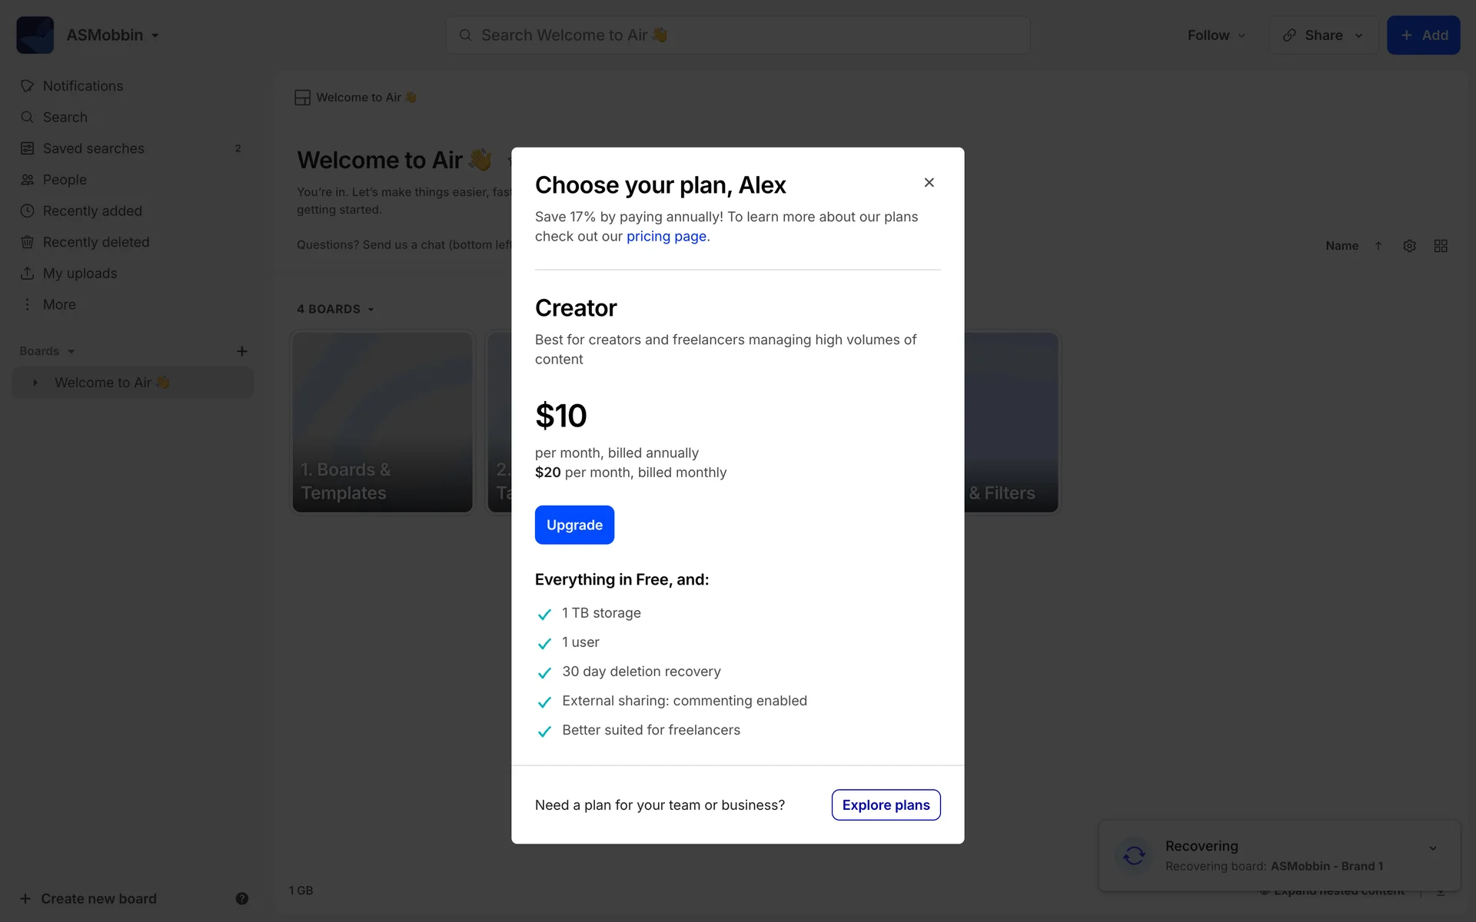1476x922 pixels.
Task: Click the Upgrade button
Action: (574, 525)
